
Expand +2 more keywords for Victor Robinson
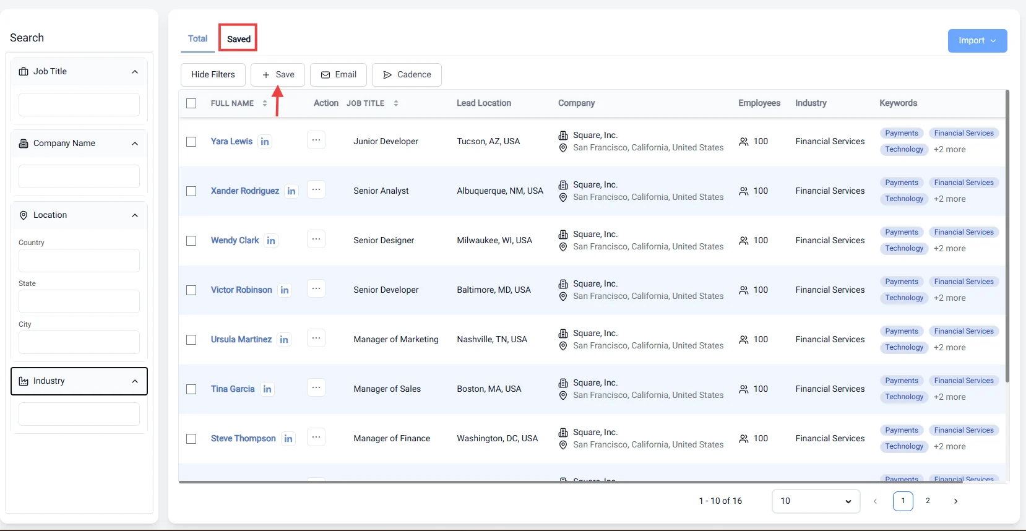pos(949,298)
